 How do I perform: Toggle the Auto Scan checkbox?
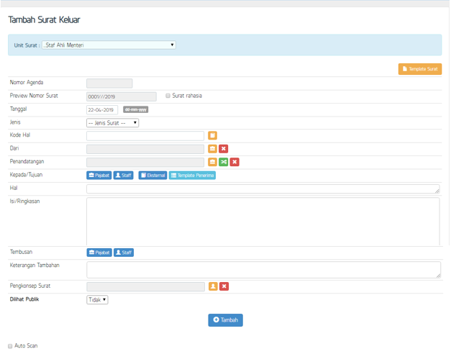[10, 346]
